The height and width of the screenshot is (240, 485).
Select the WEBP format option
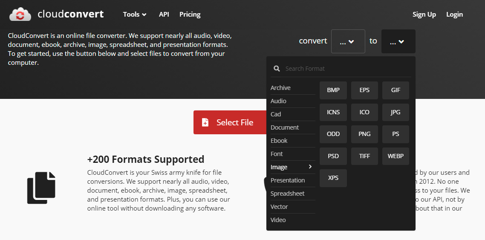(396, 156)
